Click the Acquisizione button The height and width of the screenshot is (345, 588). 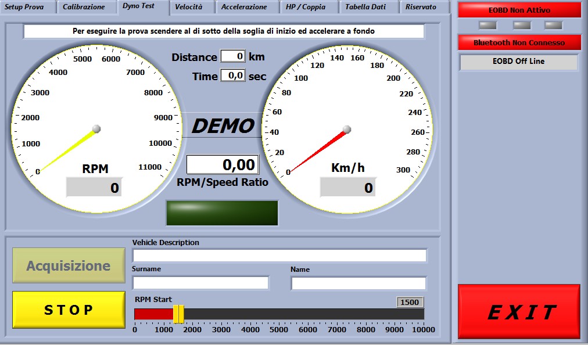(x=69, y=266)
